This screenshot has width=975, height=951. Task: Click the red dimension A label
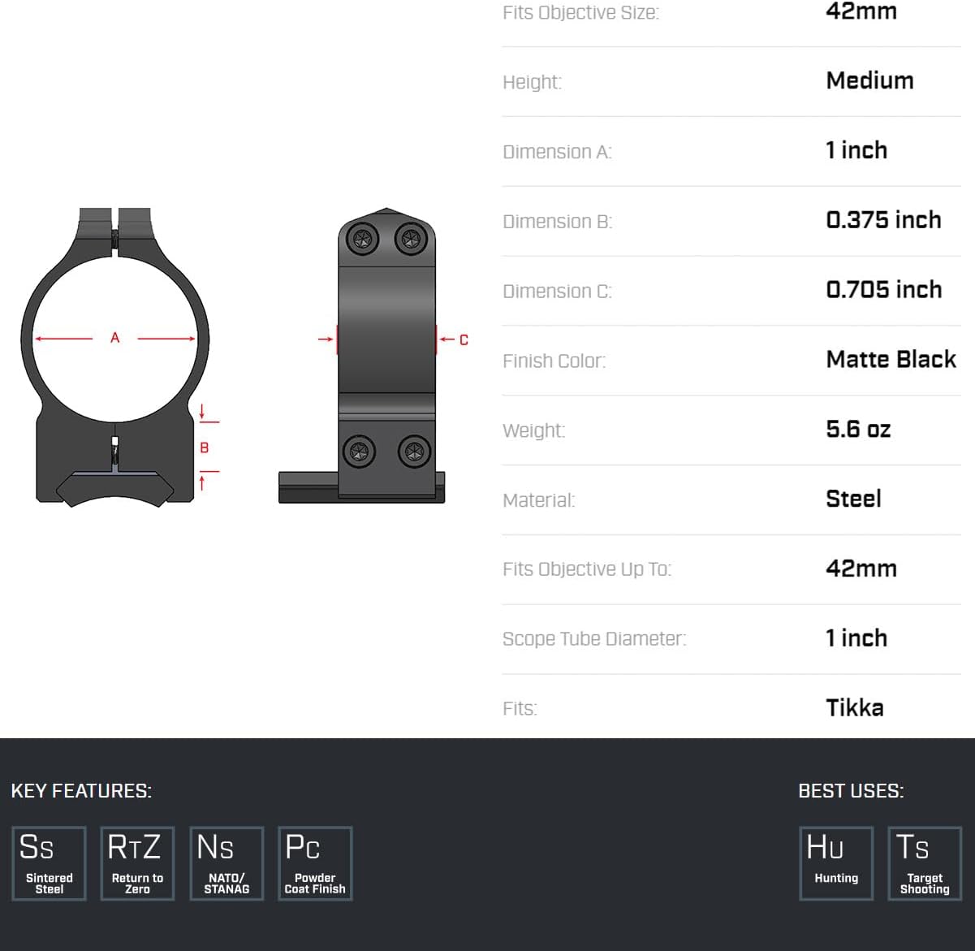pos(115,338)
